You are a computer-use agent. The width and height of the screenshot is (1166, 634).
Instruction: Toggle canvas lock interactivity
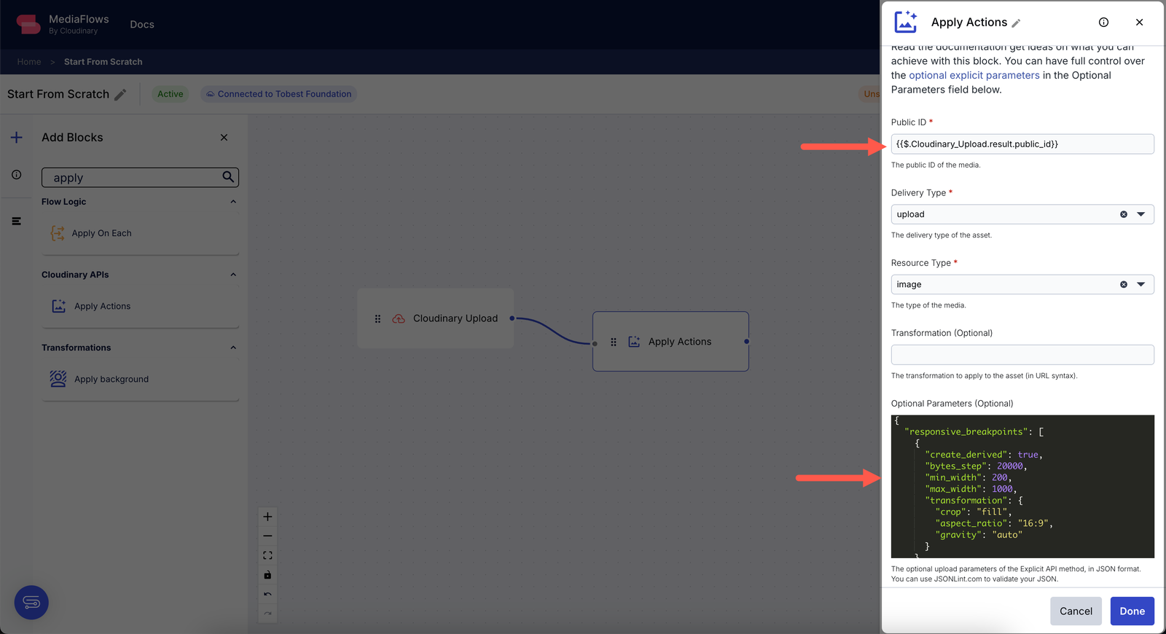pyautogui.click(x=267, y=575)
